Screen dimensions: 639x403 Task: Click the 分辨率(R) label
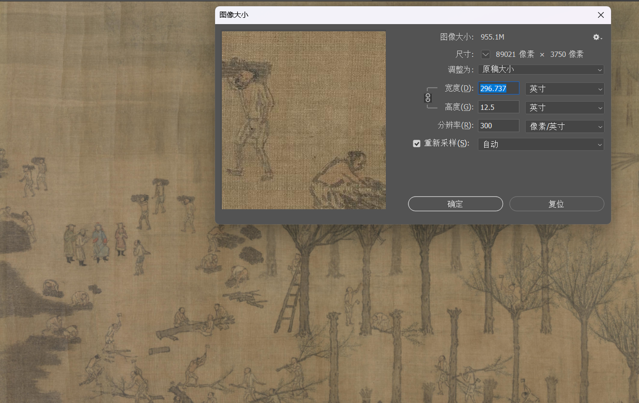coord(456,126)
